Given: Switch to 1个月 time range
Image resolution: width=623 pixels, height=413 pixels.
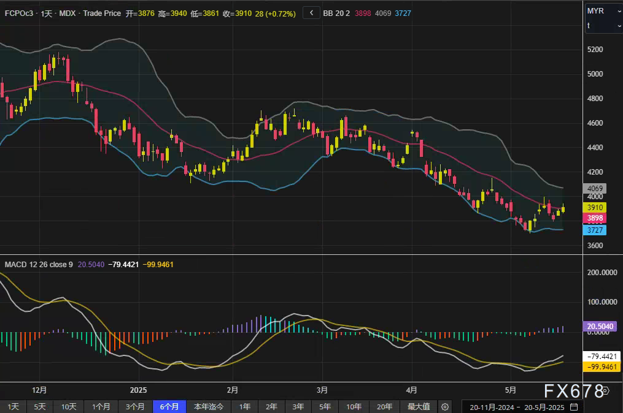Looking at the screenshot, I should point(101,406).
